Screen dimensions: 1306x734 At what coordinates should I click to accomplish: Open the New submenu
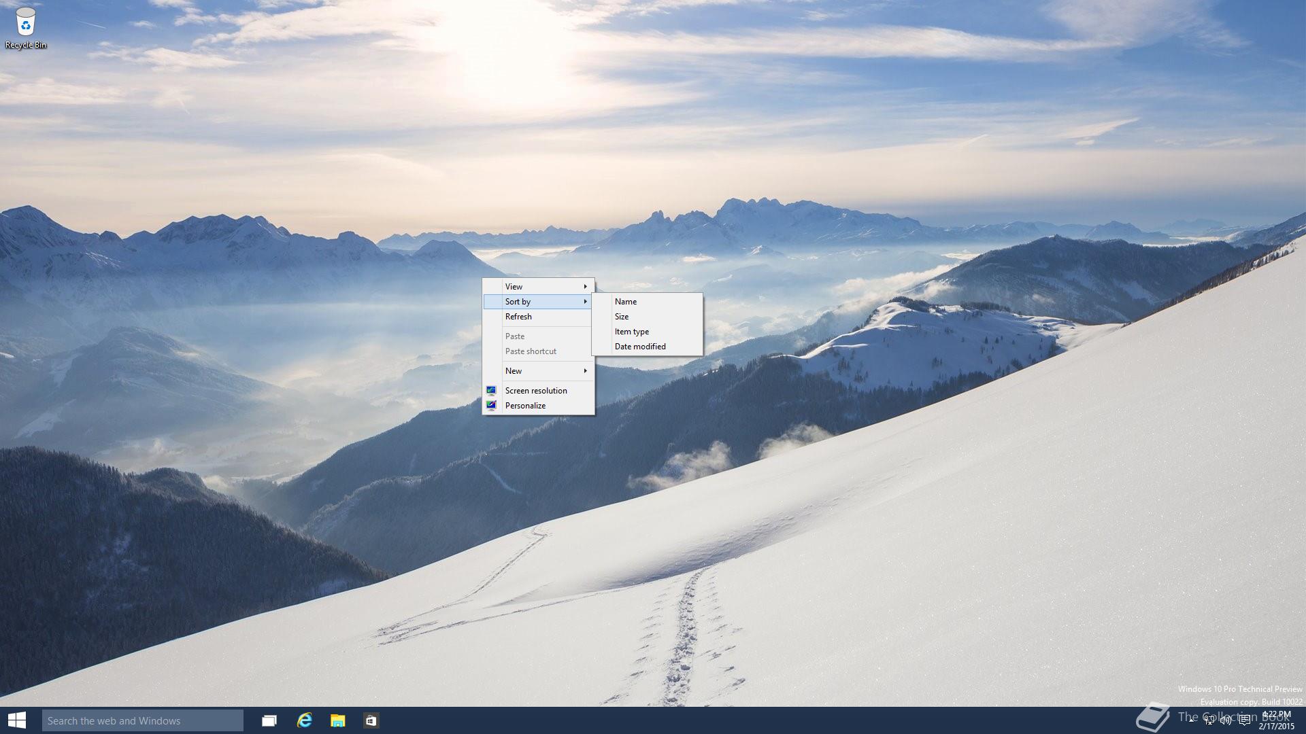[x=538, y=371]
